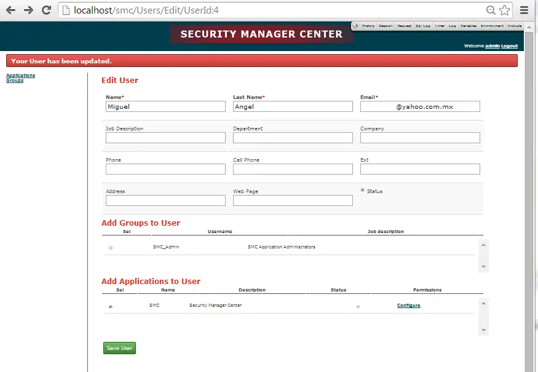Click the Email input field

click(x=420, y=106)
